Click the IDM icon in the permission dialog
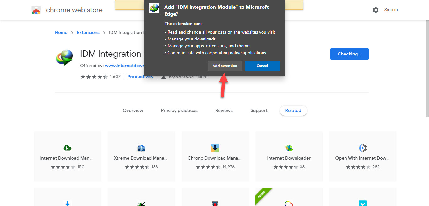 (154, 8)
